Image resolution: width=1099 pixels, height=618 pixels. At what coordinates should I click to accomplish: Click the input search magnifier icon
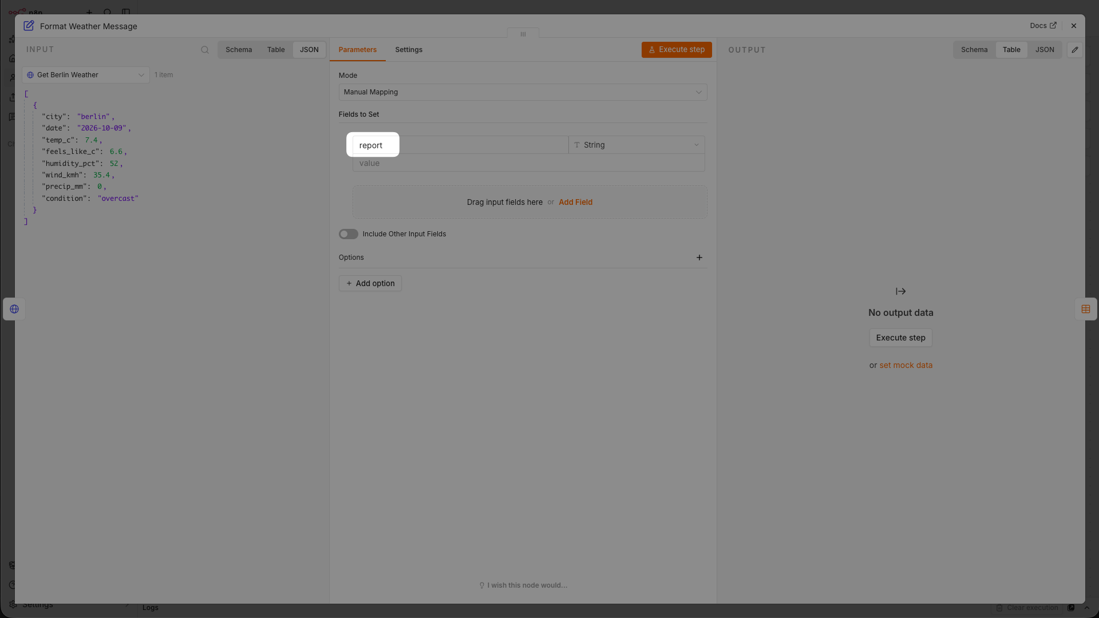[205, 50]
